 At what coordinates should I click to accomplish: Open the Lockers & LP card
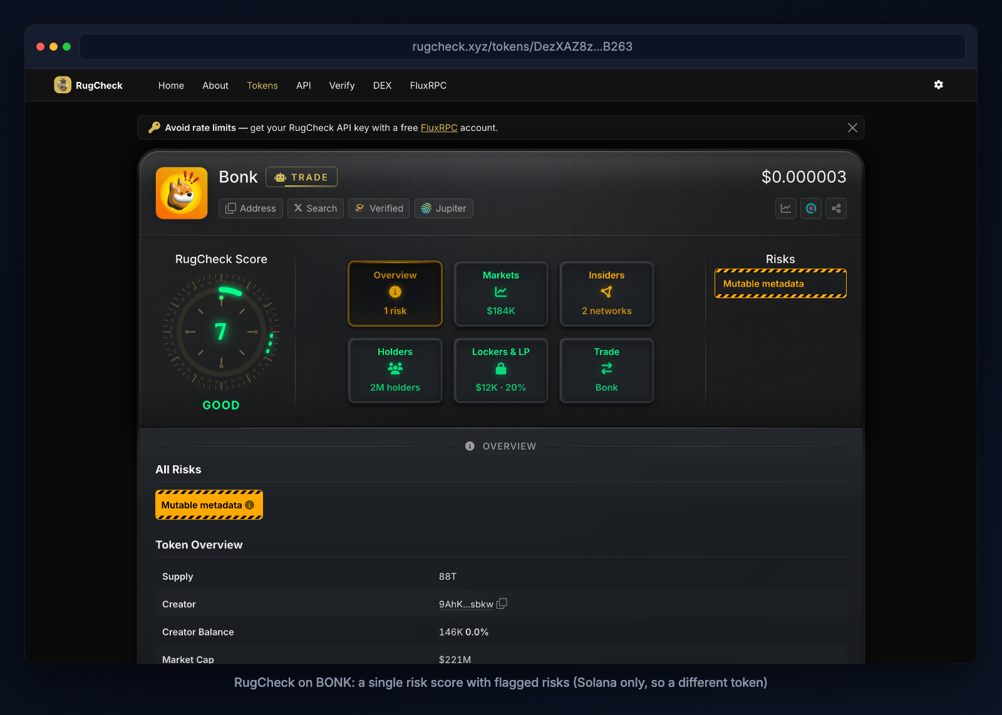[x=501, y=371]
